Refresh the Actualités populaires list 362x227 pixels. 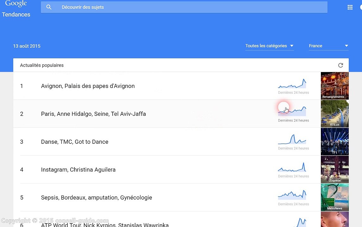pos(340,65)
